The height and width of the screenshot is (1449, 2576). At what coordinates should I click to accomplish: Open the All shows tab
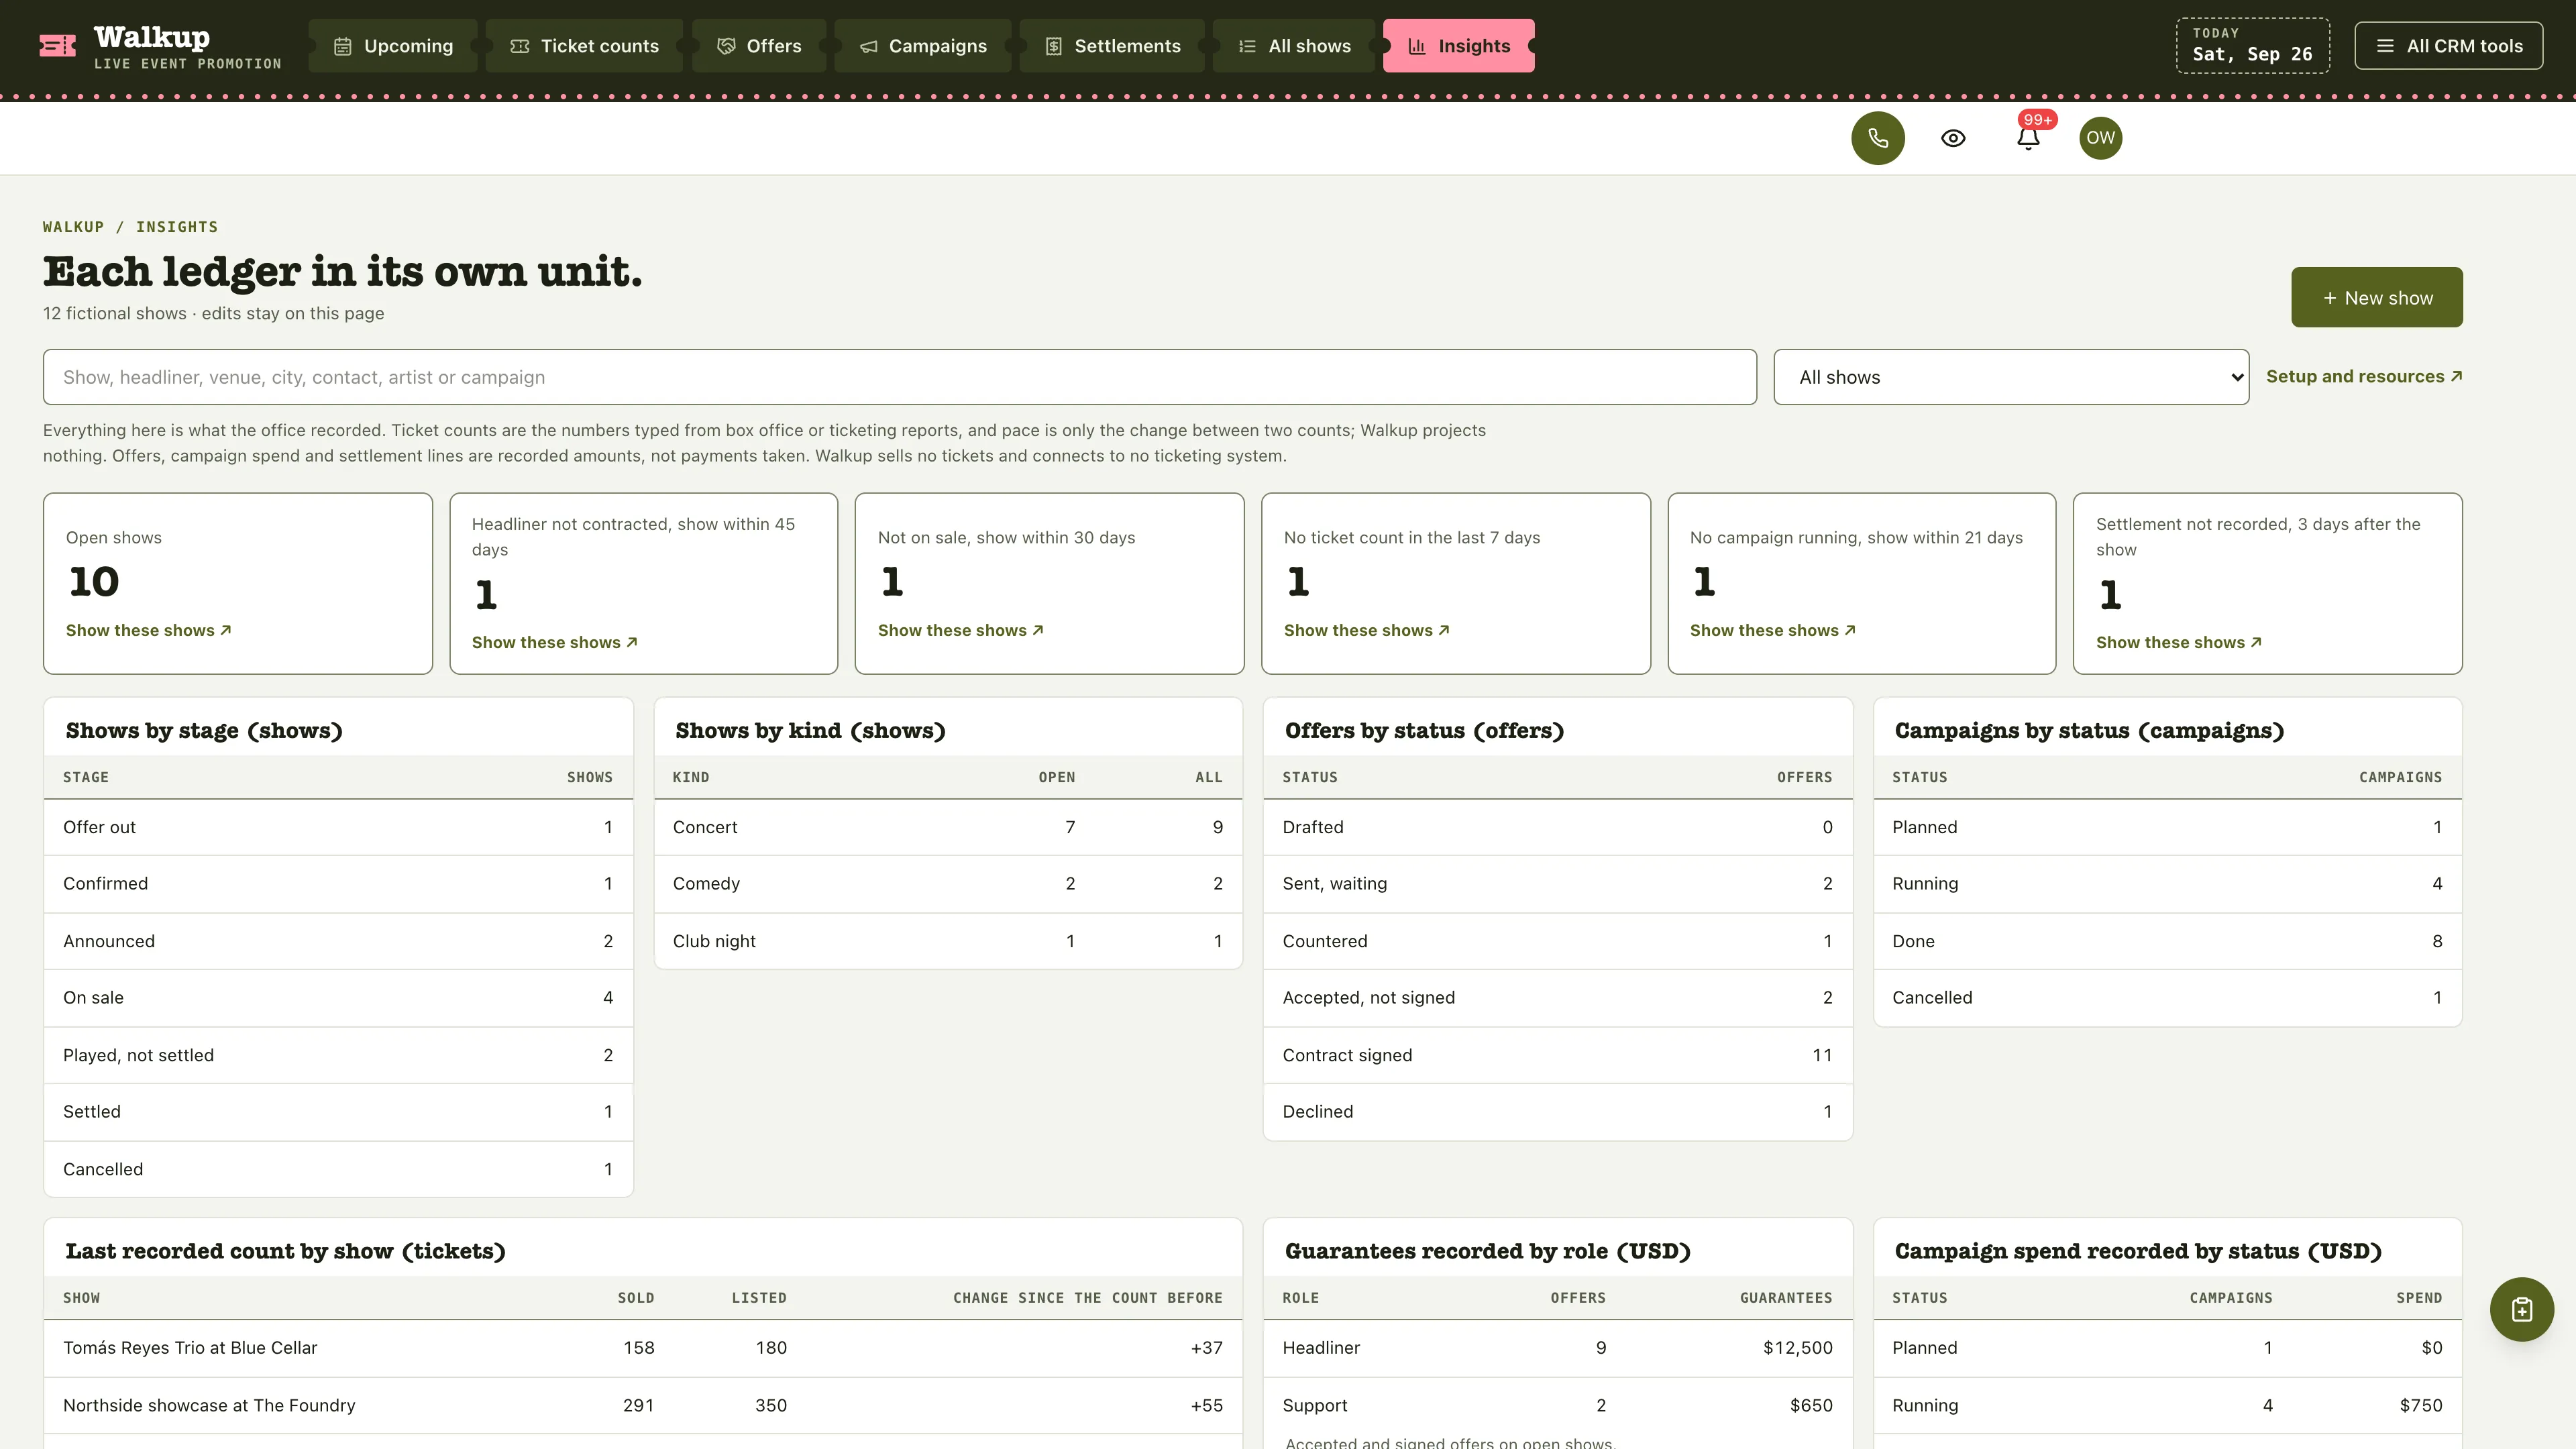coord(1294,46)
